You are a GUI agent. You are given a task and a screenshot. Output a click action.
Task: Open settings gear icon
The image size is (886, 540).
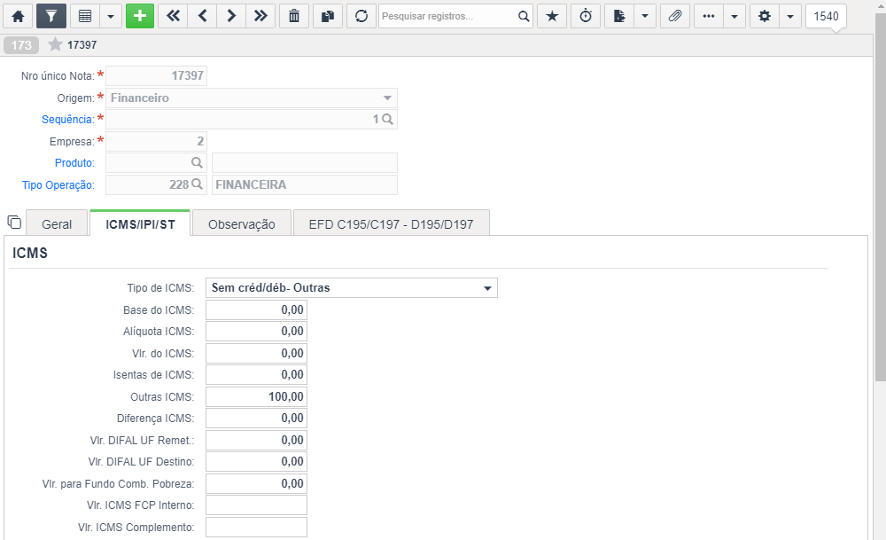[765, 16]
